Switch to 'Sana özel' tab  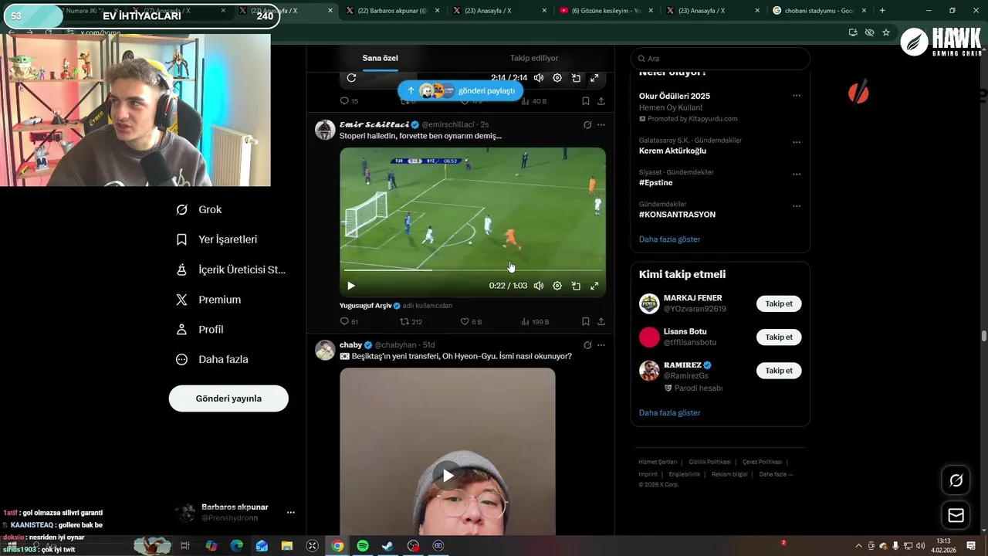(x=381, y=58)
